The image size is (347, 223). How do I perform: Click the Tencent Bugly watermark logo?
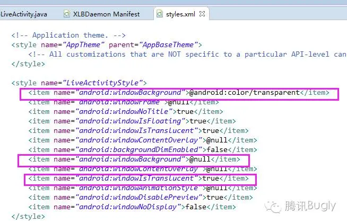300,206
